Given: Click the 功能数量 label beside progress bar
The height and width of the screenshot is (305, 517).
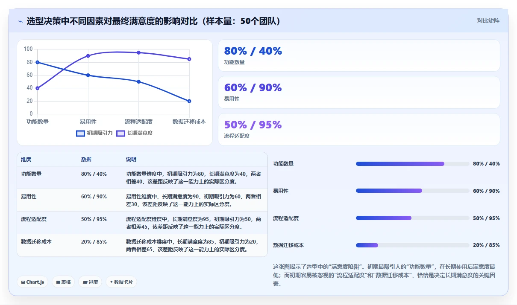Looking at the screenshot, I should [x=283, y=164].
